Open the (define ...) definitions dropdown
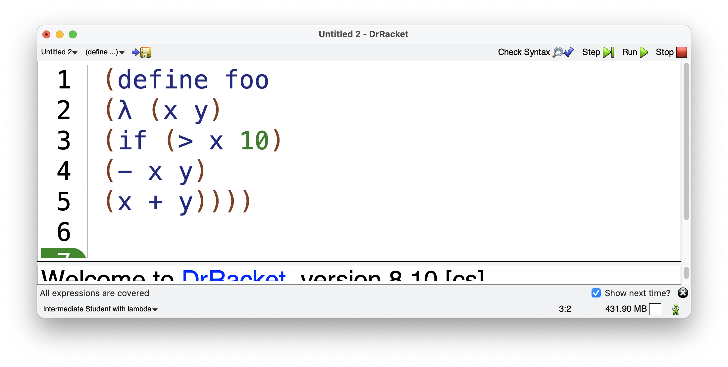 click(x=105, y=52)
